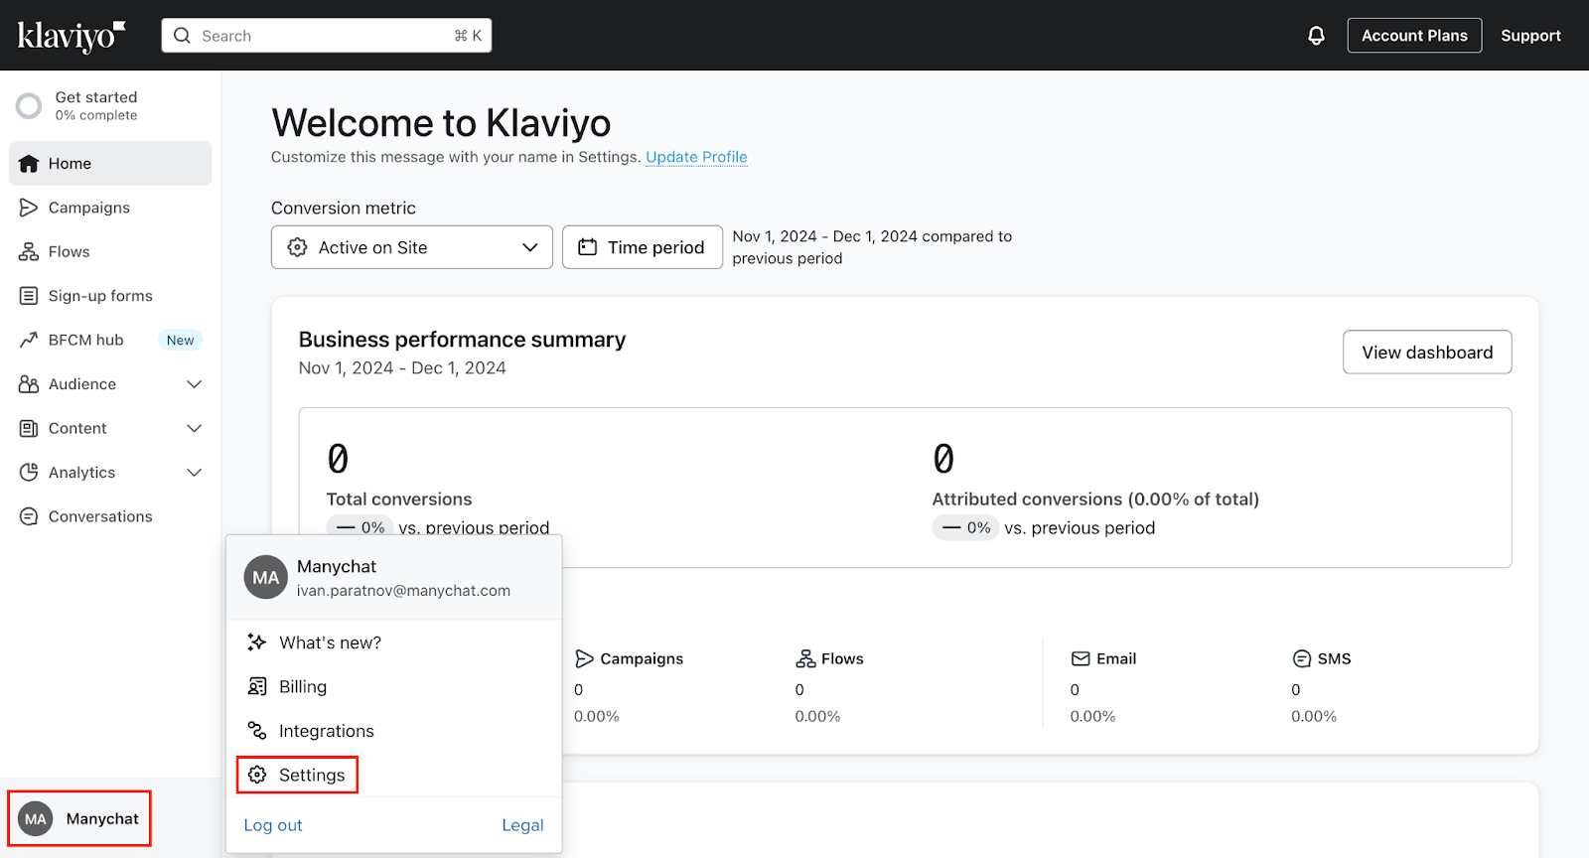This screenshot has width=1589, height=858.
Task: Select Billing in account menu
Action: pyautogui.click(x=393, y=687)
